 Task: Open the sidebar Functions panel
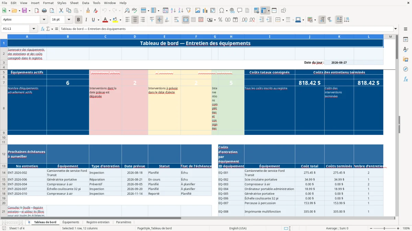tap(405, 79)
